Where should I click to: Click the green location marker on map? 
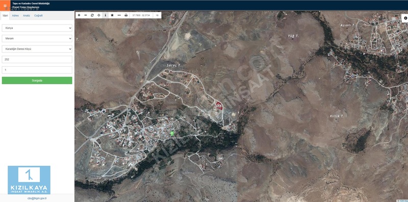(x=172, y=133)
